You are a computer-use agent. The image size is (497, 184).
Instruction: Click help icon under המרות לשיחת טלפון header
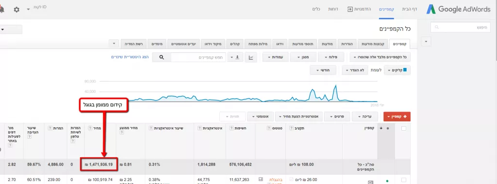(x=72, y=141)
